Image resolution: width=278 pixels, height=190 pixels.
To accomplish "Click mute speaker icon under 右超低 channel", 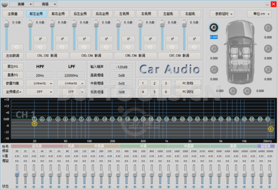I will coord(194,47).
